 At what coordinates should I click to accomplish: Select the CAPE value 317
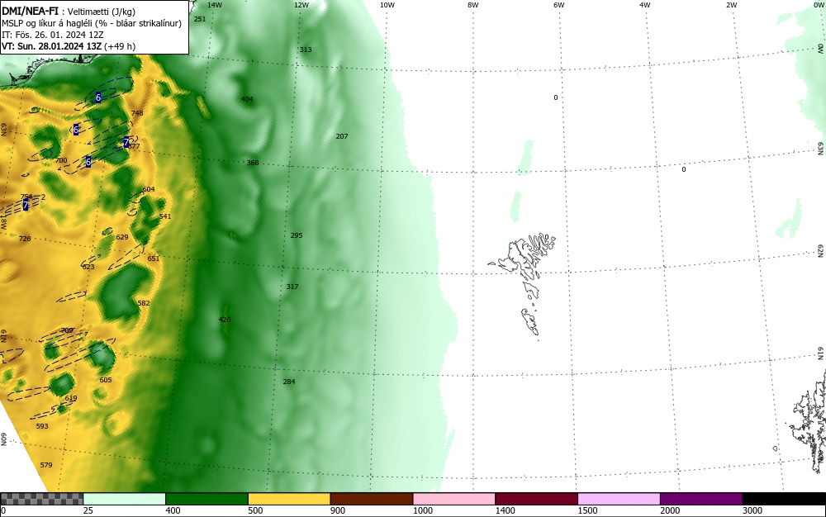(x=292, y=287)
